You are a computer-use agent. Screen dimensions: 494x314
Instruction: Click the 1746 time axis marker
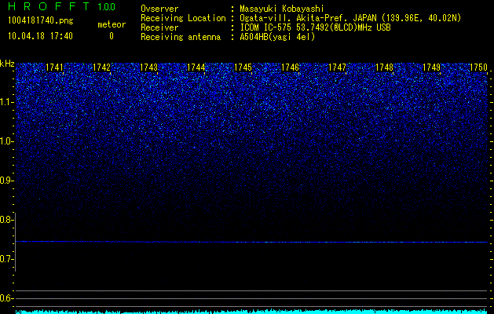tap(290, 68)
